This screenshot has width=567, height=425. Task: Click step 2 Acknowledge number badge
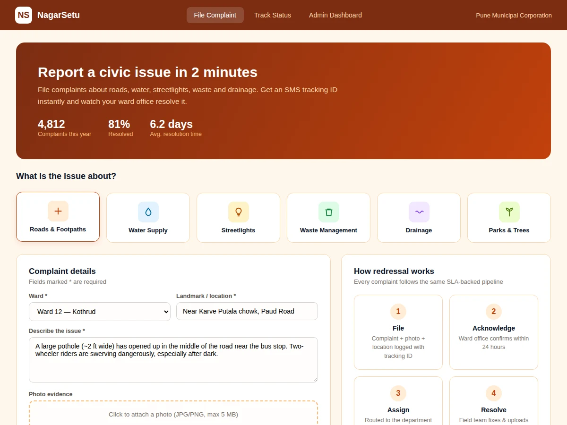(494, 311)
